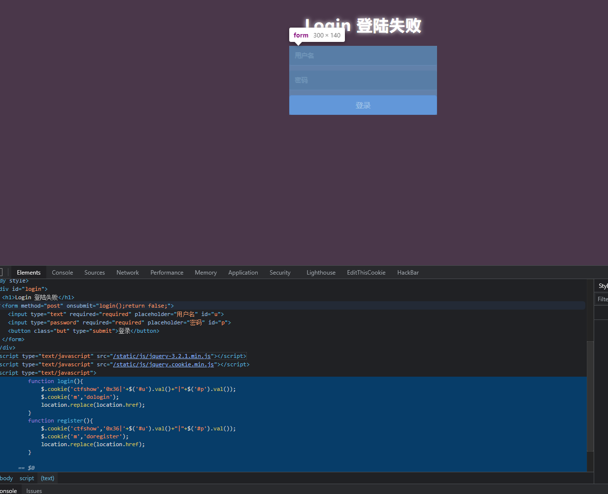
Task: Open the Performance tab
Action: (167, 273)
